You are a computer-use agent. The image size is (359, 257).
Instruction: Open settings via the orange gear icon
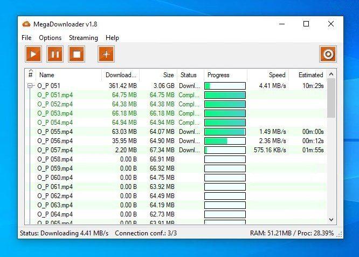coord(328,54)
